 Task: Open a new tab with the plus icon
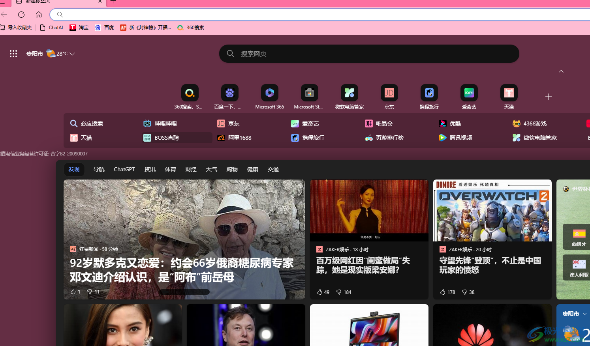[x=113, y=2]
